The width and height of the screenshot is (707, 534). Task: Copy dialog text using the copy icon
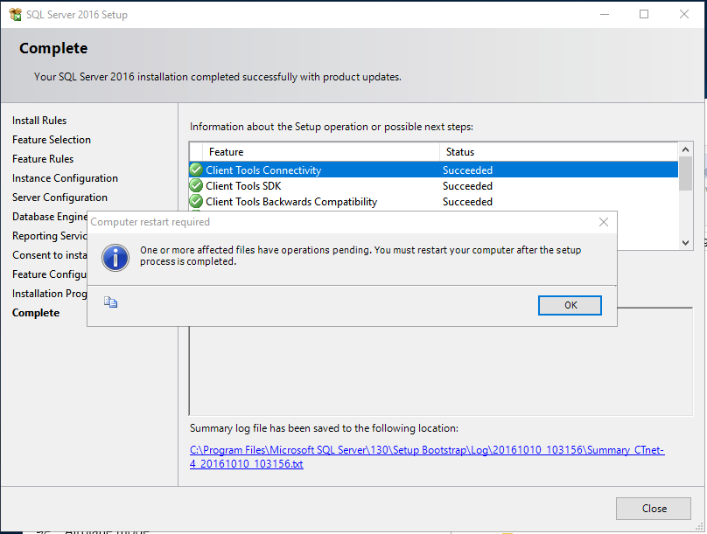(x=108, y=302)
